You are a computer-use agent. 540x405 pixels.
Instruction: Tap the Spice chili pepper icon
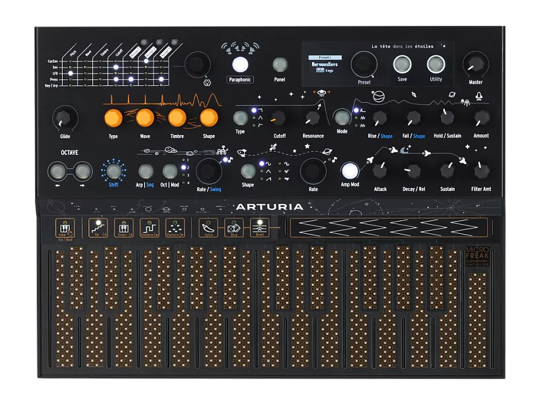209,228
